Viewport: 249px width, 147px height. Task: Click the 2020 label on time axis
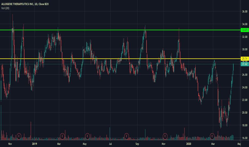(189, 144)
